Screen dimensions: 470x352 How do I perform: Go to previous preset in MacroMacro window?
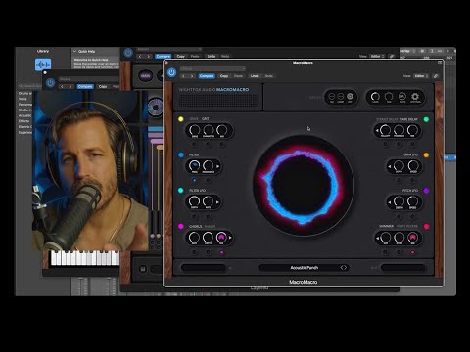(183, 76)
